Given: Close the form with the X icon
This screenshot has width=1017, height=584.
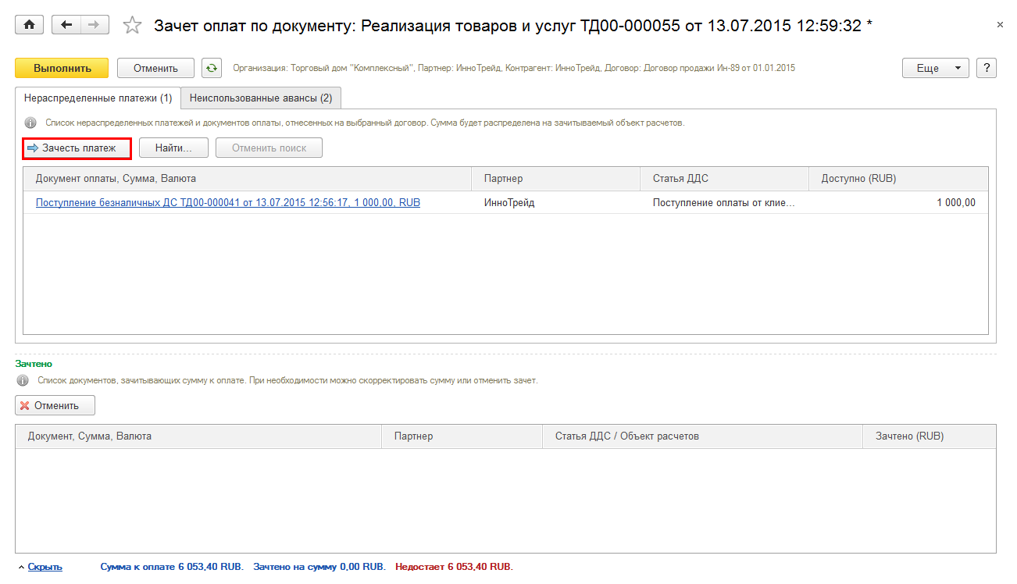Looking at the screenshot, I should [1001, 25].
